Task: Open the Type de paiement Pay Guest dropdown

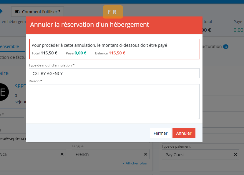Action: pos(197,154)
